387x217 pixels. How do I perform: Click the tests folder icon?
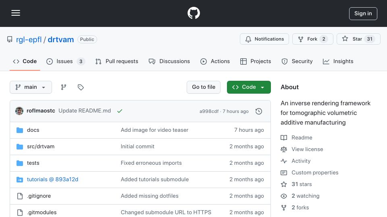(20, 163)
